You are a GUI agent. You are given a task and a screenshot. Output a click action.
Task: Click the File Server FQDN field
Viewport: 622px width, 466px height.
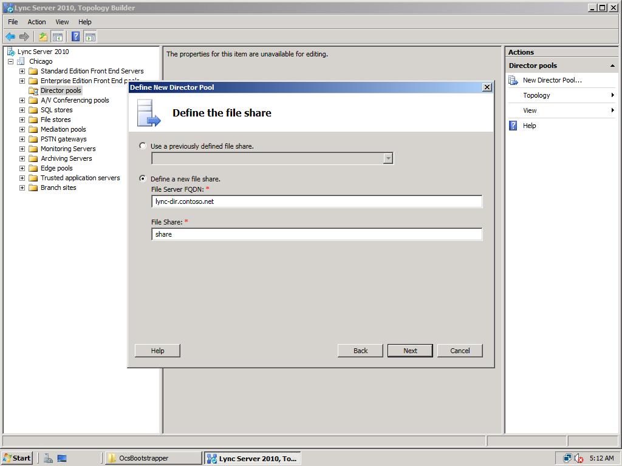(x=316, y=201)
